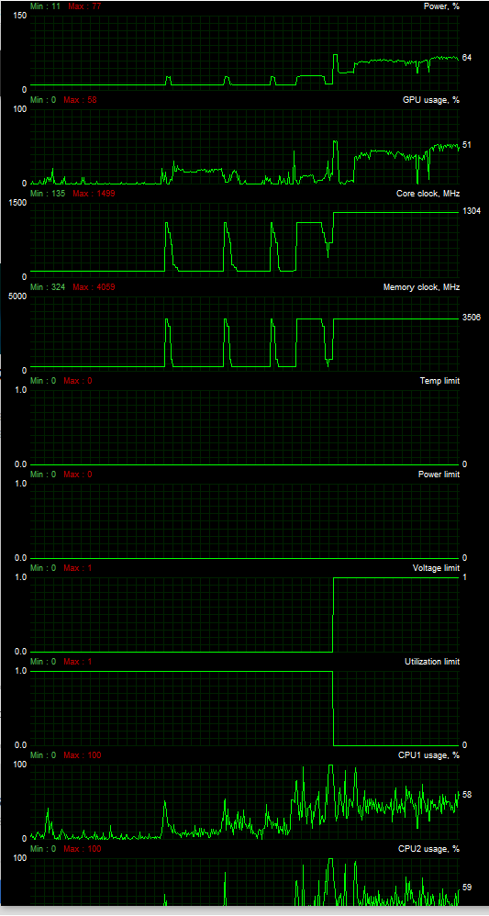The image size is (489, 916).
Task: Click the 'Temp limit' graph title
Action: click(440, 380)
